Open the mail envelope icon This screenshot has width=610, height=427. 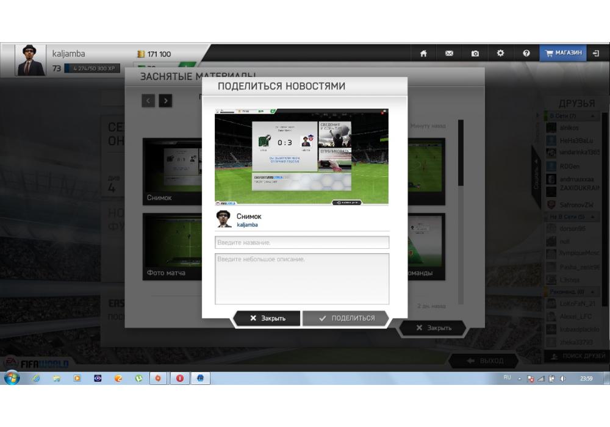pyautogui.click(x=449, y=54)
